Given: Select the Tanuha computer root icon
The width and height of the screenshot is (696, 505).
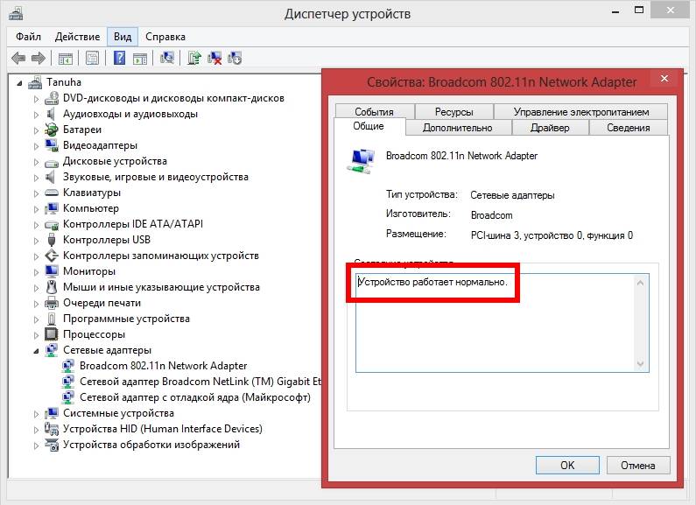Looking at the screenshot, I should click(x=36, y=82).
